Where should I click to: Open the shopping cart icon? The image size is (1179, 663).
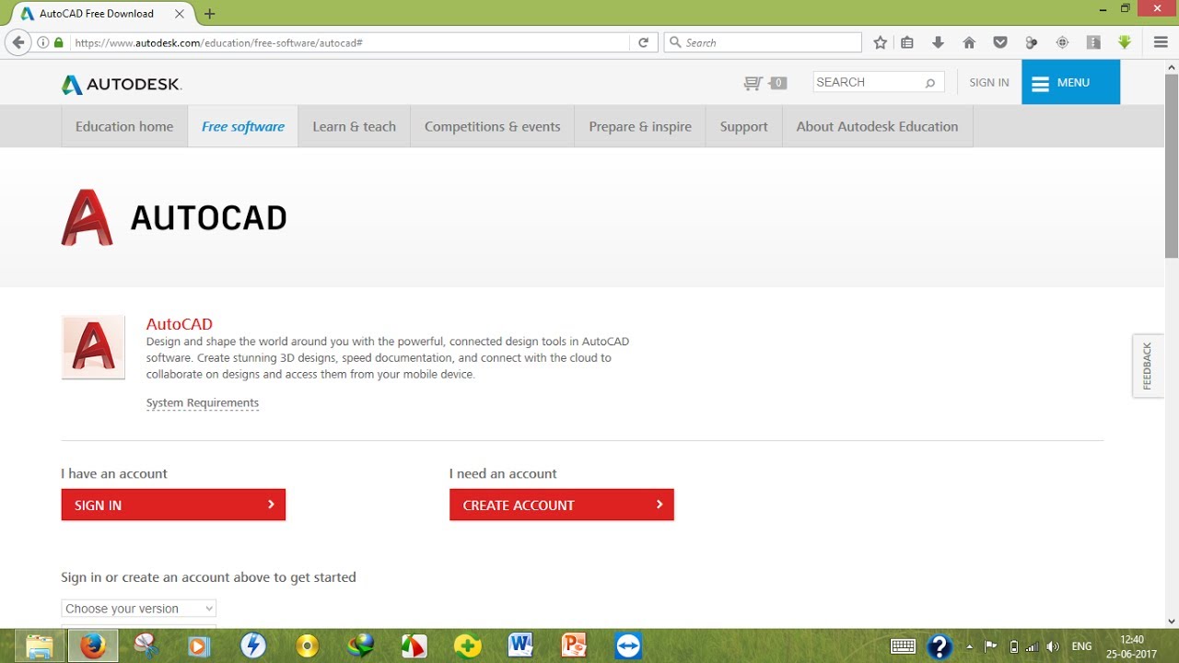click(753, 83)
